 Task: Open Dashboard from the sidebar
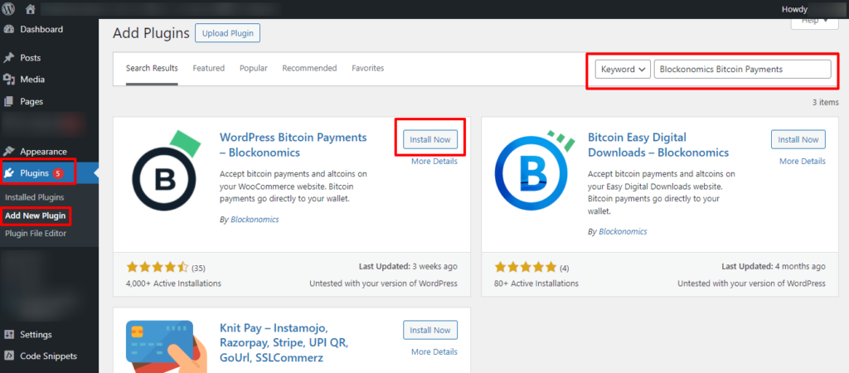(41, 29)
